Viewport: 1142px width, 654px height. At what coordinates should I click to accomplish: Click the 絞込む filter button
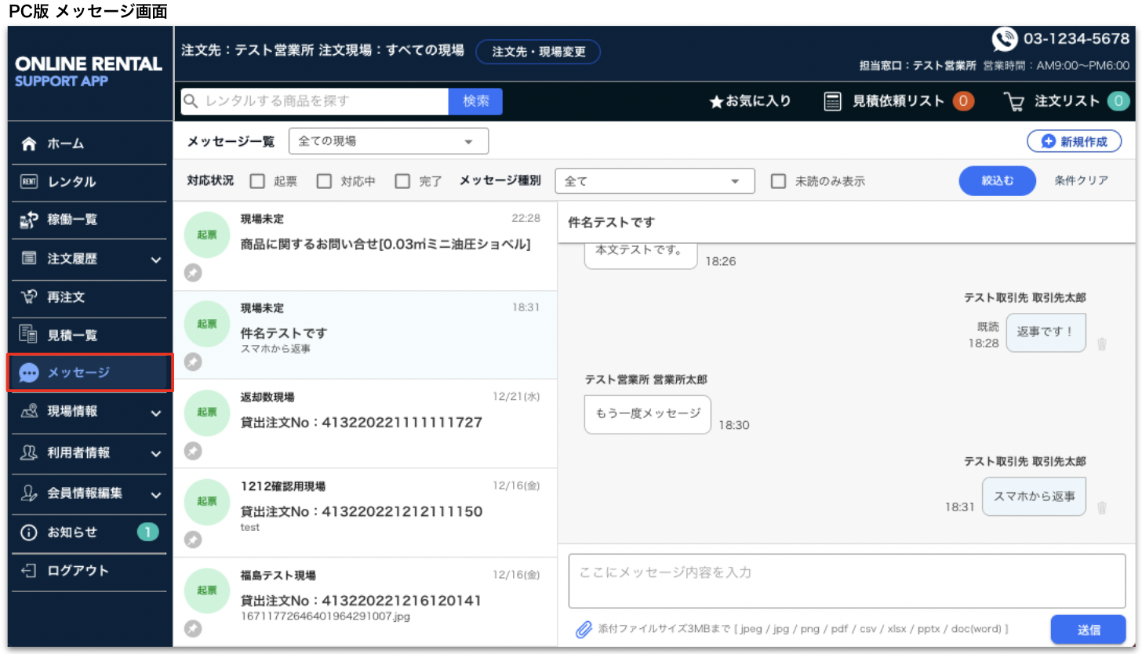coord(997,181)
